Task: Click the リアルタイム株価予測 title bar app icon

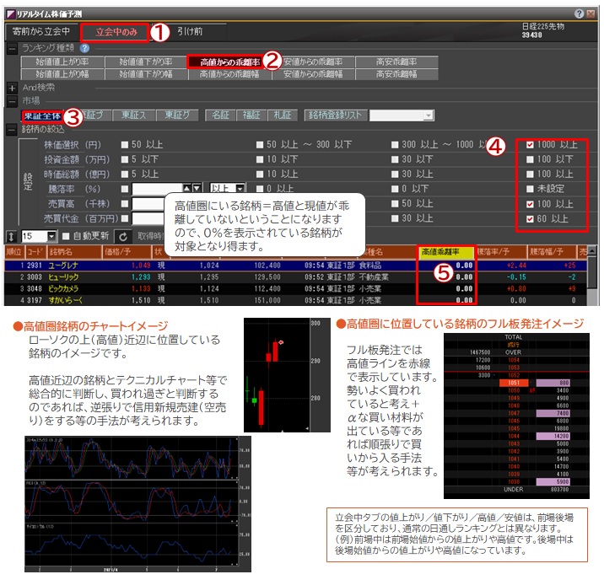Action: (10, 14)
